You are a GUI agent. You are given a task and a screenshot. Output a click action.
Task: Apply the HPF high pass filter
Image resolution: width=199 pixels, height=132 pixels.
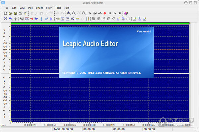(x=99, y=19)
